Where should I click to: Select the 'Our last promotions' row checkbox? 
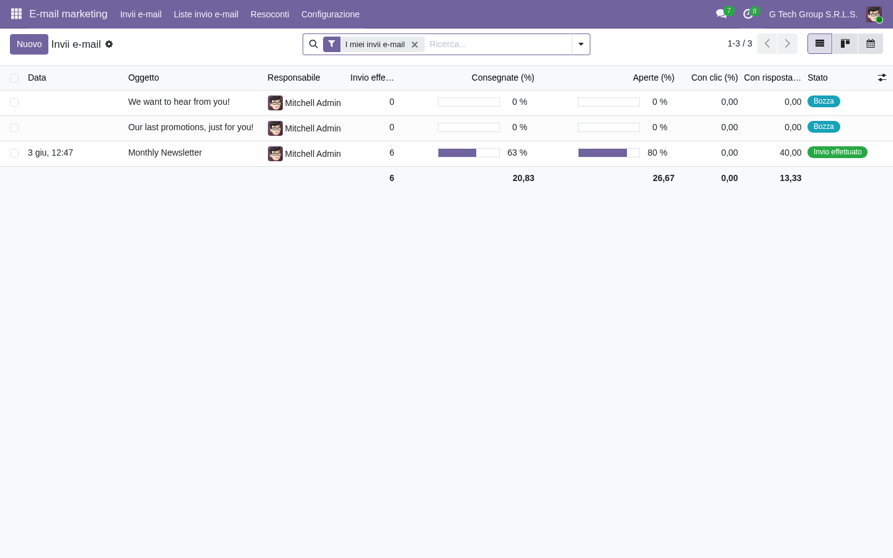tap(14, 128)
